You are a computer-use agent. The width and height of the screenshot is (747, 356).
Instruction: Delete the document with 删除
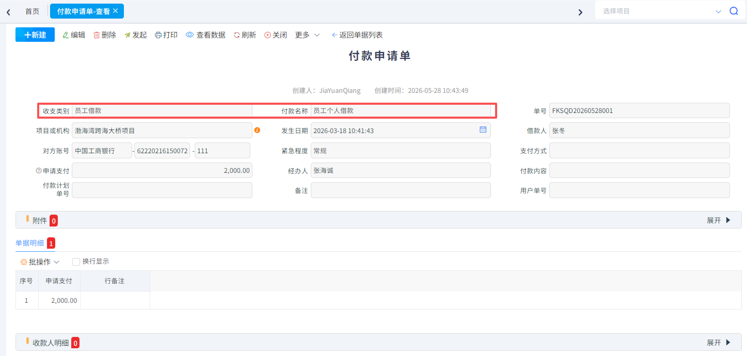(x=105, y=35)
